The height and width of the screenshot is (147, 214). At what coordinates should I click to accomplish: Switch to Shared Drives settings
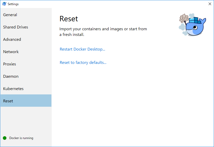tap(15, 27)
